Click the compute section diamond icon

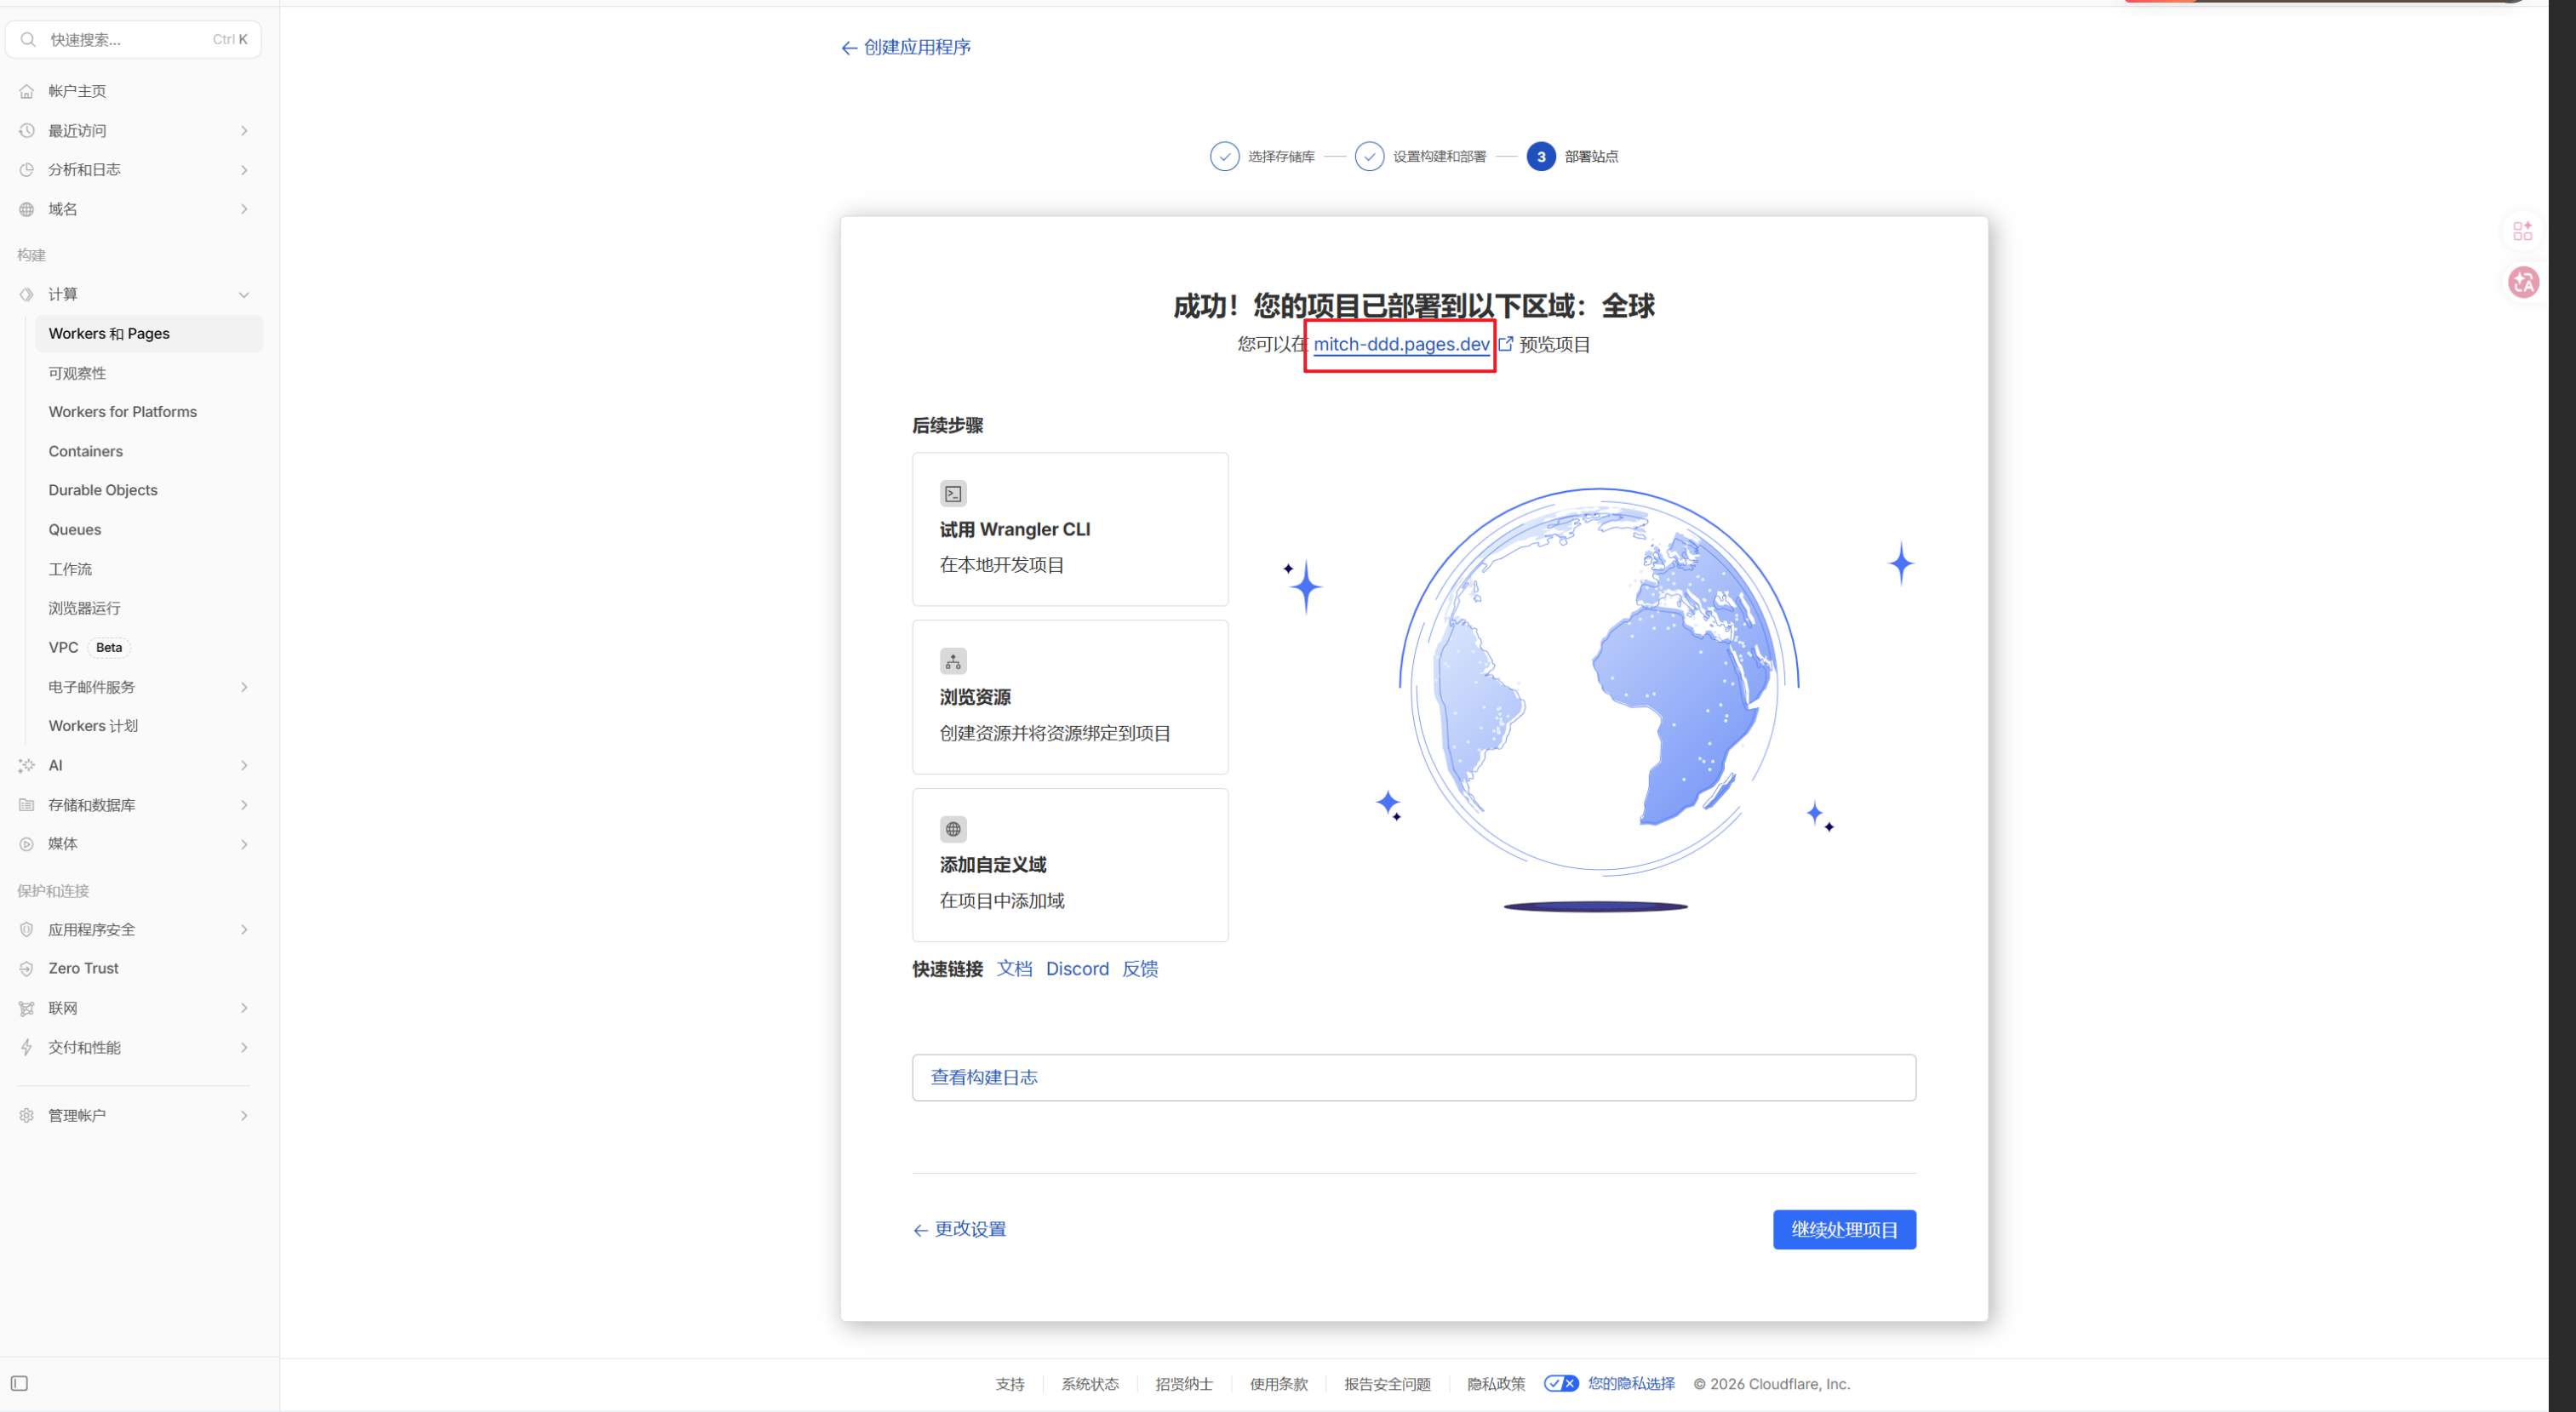coord(27,294)
